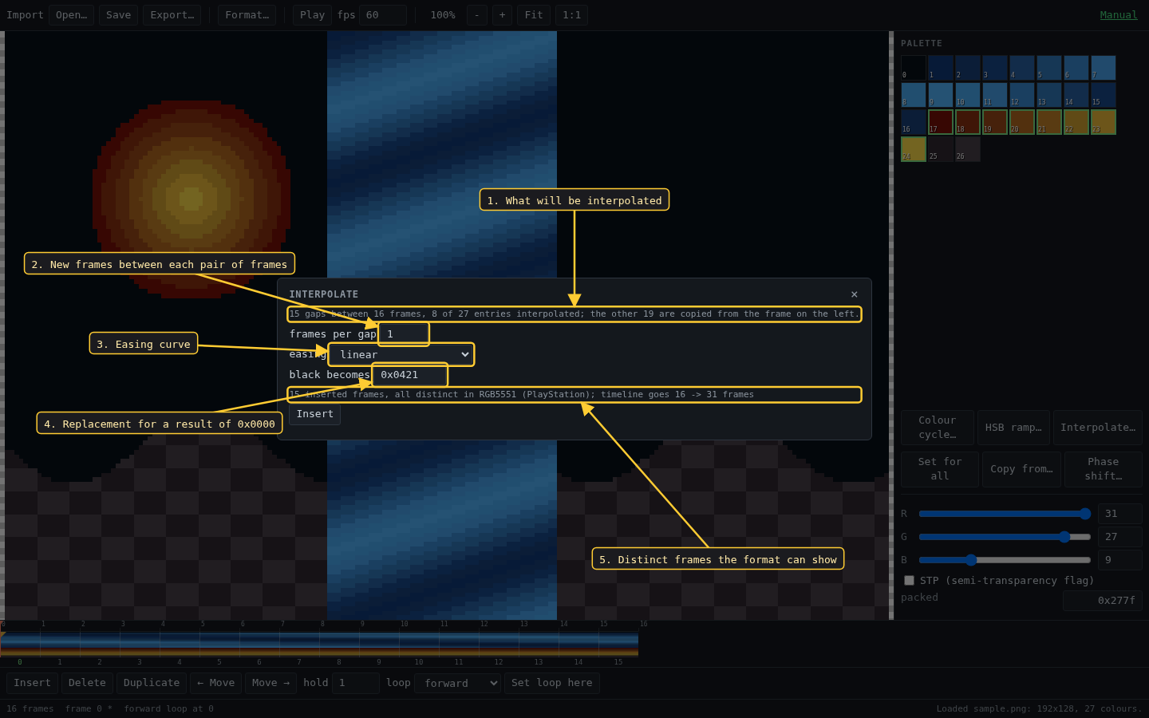Focus the frames per gap field
Image resolution: width=1149 pixels, height=718 pixels.
click(x=404, y=334)
